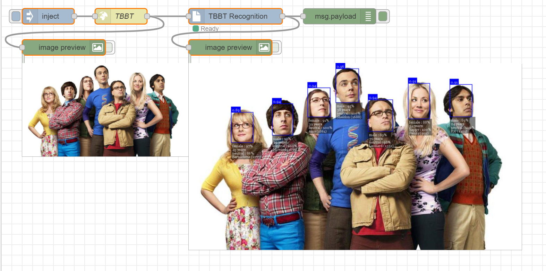The image size is (546, 271).
Task: Select the TBBT http request node
Action: 121,16
